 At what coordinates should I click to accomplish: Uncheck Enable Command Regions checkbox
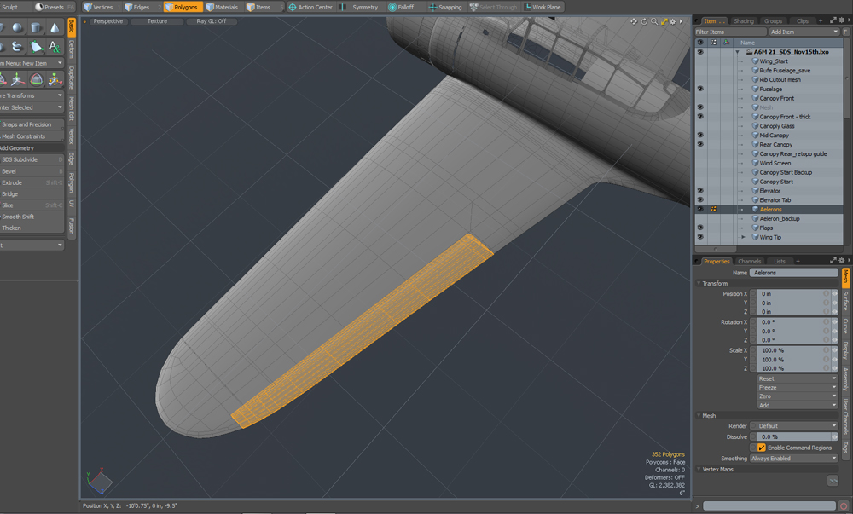[x=762, y=448]
